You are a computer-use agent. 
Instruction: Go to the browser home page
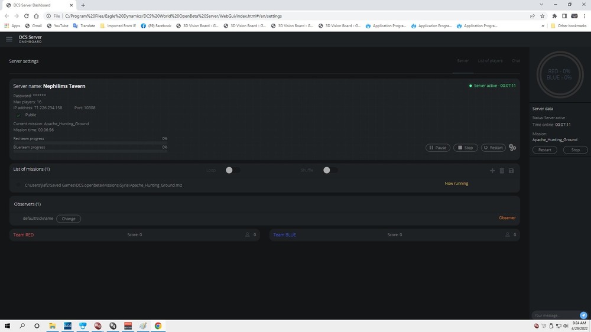pos(36,16)
